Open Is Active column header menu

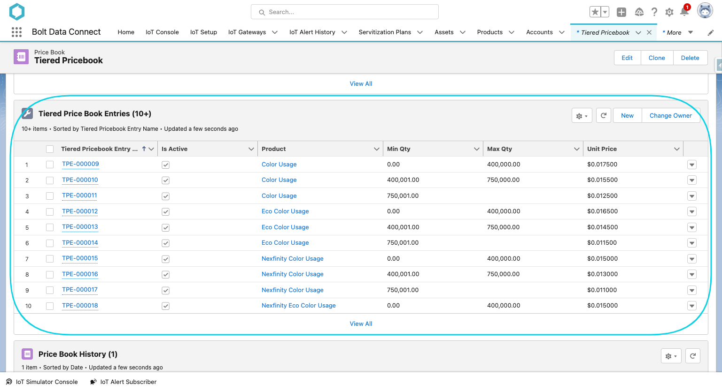(251, 149)
